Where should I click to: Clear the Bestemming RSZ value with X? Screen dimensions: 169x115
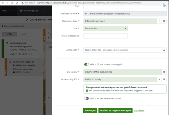pos(164,79)
